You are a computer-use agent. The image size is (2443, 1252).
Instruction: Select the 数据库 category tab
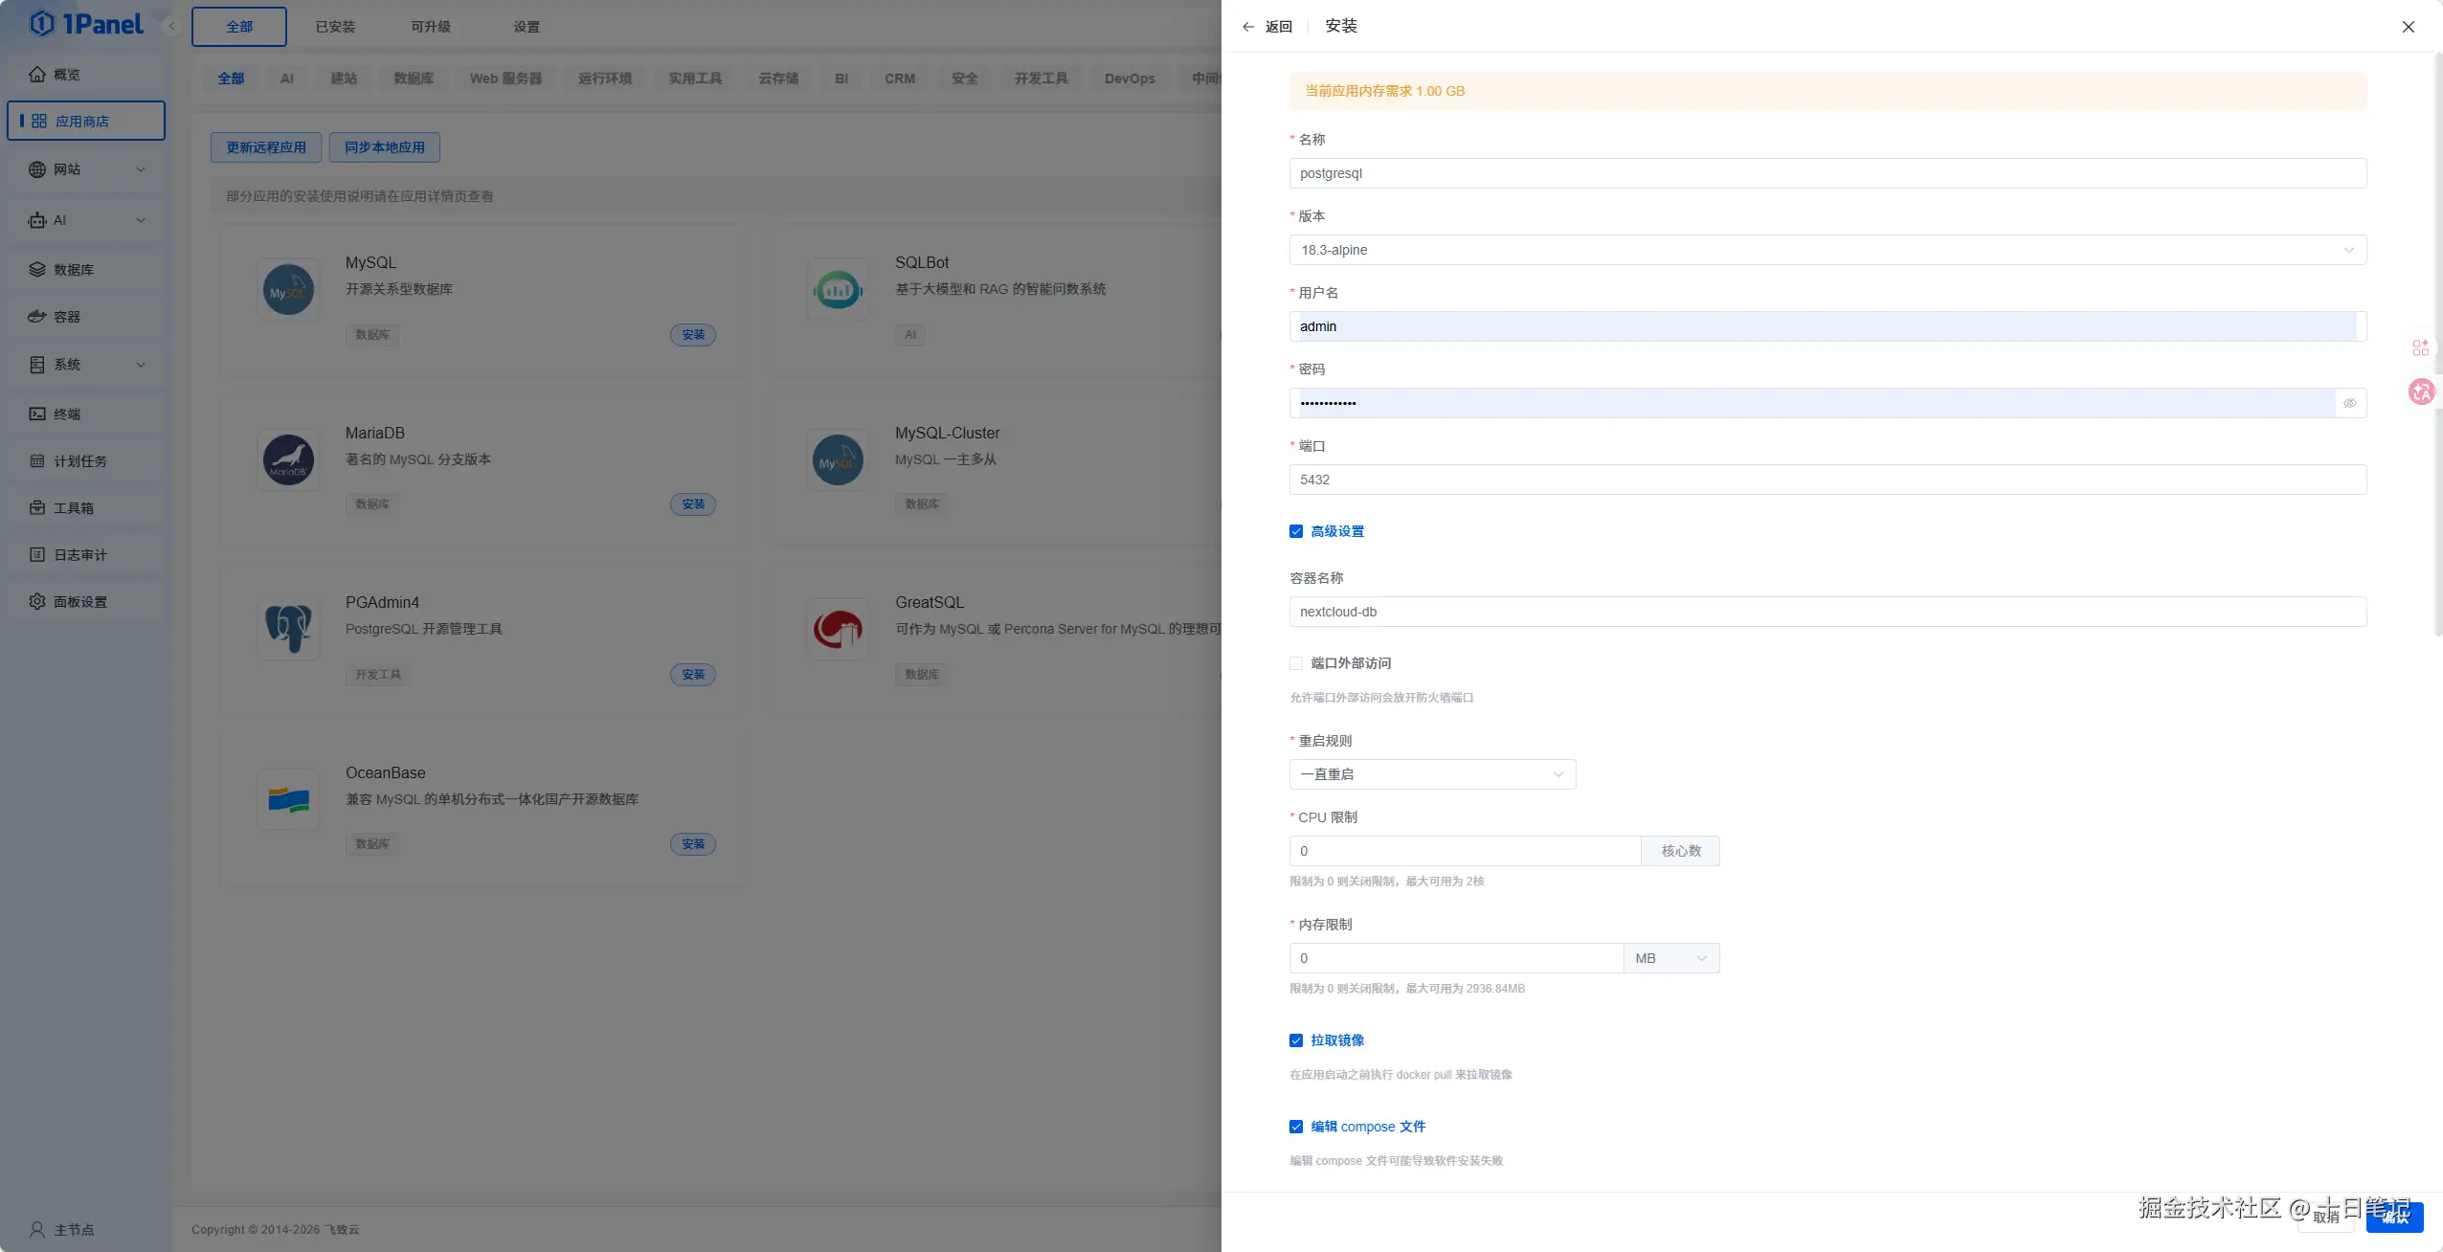point(414,78)
